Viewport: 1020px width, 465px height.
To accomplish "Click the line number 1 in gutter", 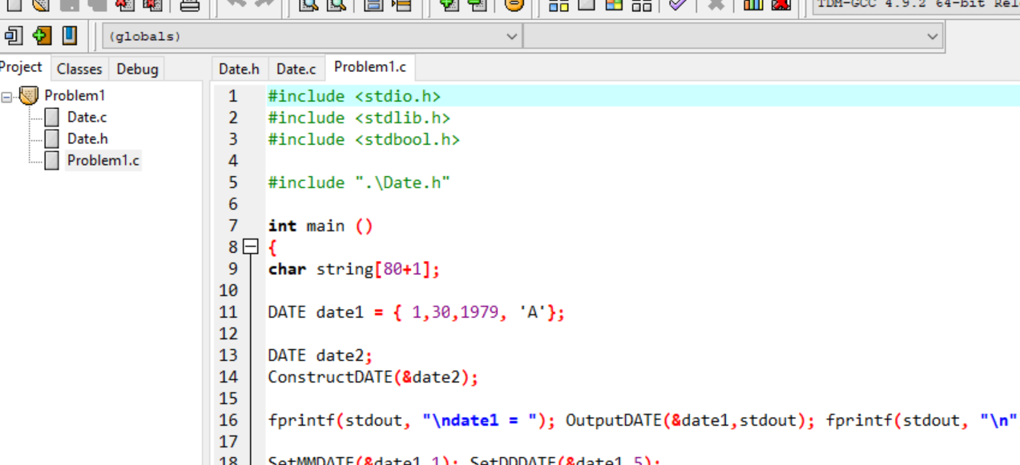I will click(233, 96).
